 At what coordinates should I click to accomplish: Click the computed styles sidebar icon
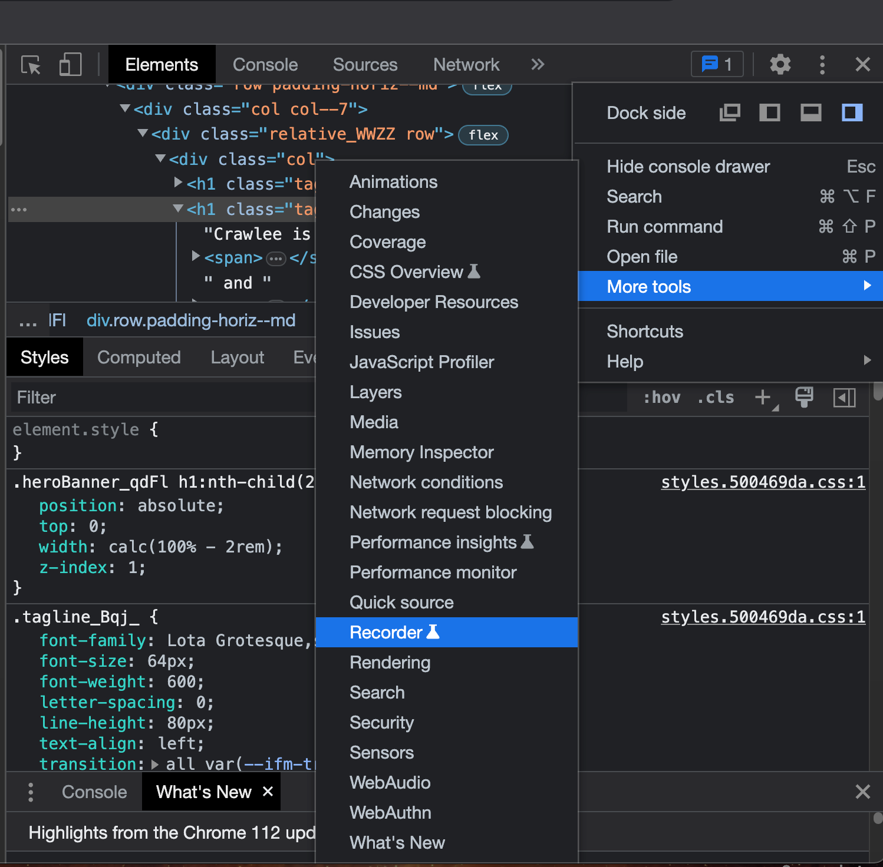pyautogui.click(x=844, y=398)
